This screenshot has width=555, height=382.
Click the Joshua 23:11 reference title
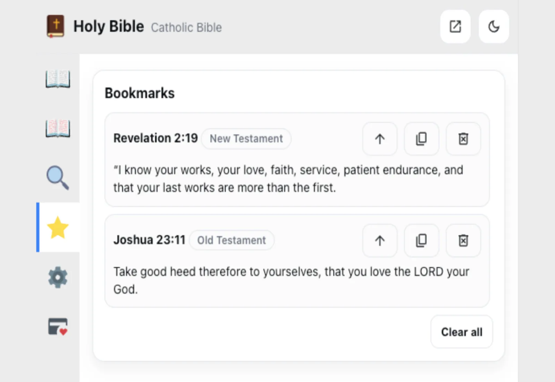coord(149,240)
